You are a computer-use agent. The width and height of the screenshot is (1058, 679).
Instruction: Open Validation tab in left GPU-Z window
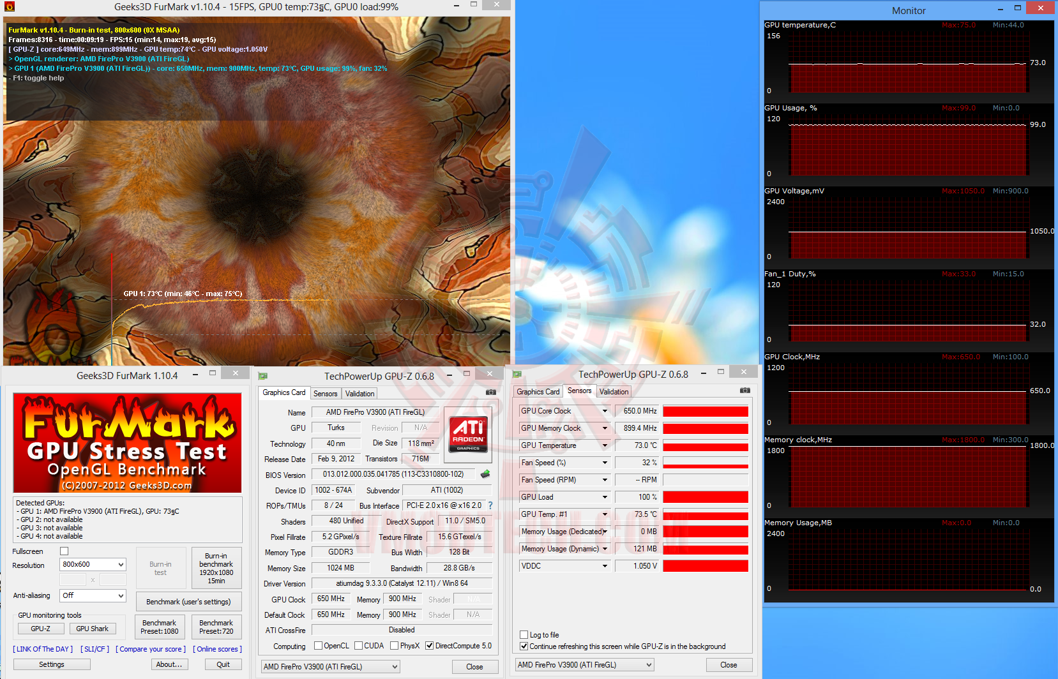coord(360,394)
